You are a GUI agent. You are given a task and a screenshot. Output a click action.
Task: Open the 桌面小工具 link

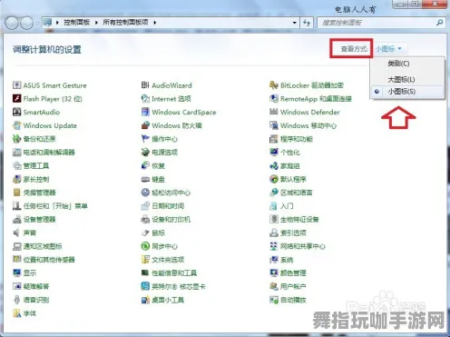click(168, 300)
